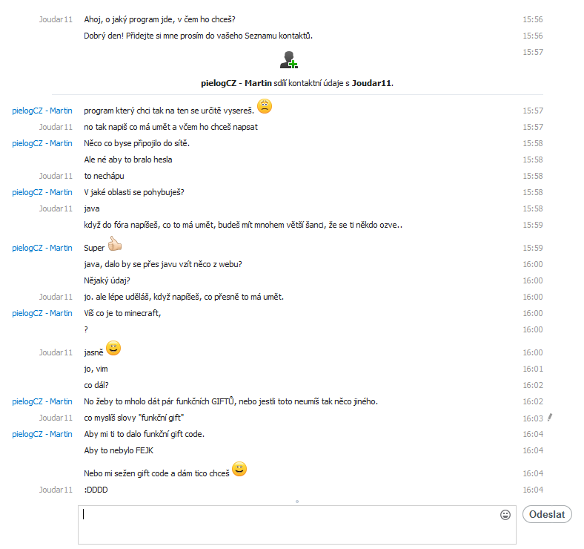The width and height of the screenshot is (584, 549).
Task: Click sender Joudar11 beside the "java" message
Action: (x=56, y=208)
